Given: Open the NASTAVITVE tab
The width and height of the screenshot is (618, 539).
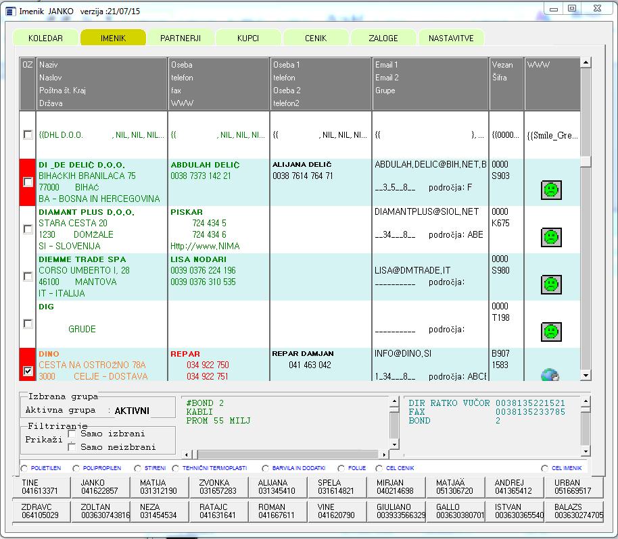Looking at the screenshot, I should pyautogui.click(x=451, y=38).
